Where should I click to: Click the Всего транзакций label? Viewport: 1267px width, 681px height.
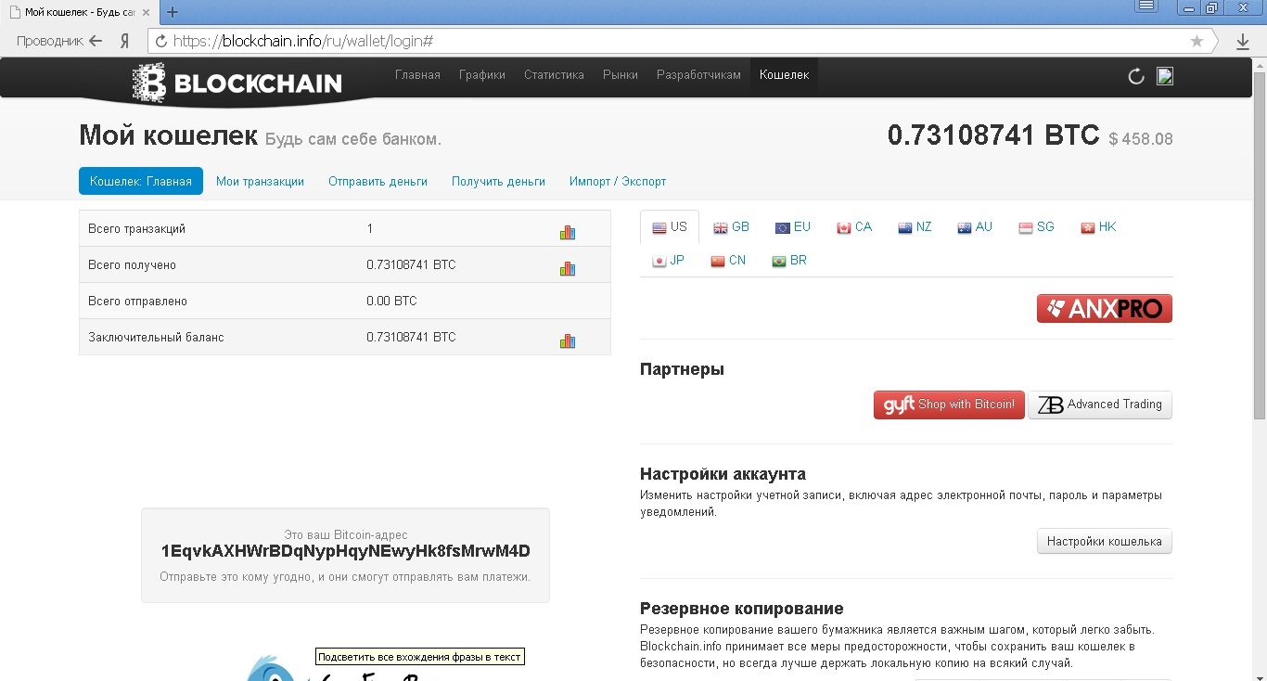[136, 229]
